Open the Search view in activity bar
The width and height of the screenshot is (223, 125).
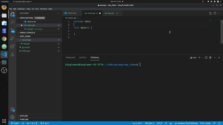click(13, 22)
